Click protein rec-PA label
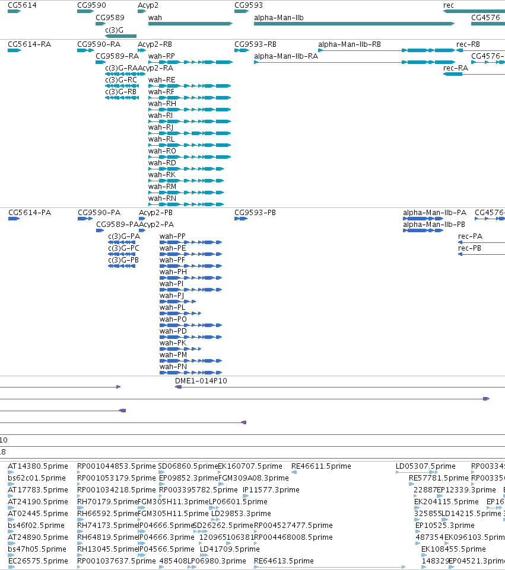The image size is (505, 570). pyautogui.click(x=471, y=236)
